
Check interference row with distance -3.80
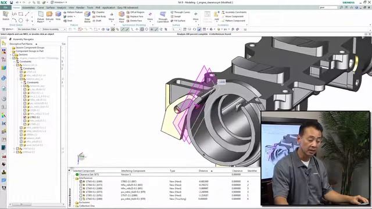click(x=81, y=188)
